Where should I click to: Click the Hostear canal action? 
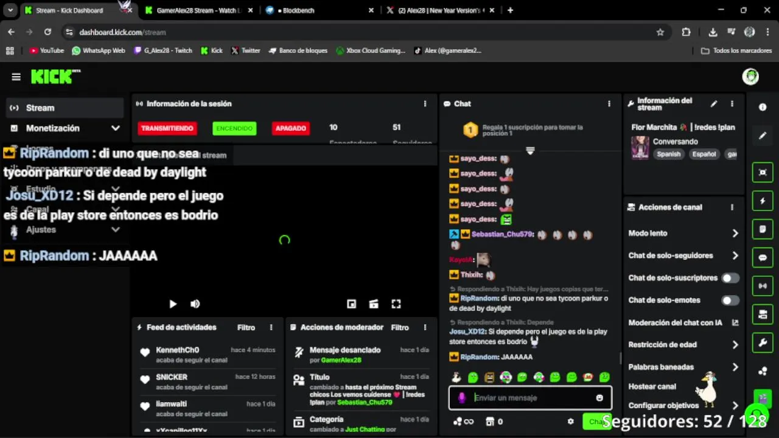point(652,386)
